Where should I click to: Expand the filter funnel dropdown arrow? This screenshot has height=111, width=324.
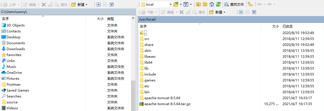click(x=191, y=4)
